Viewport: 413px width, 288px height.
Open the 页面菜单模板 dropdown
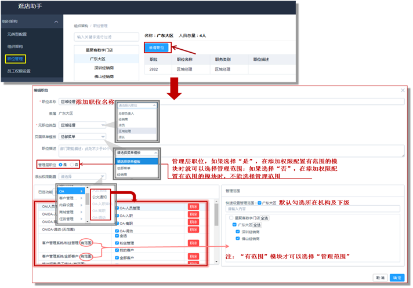[x=81, y=137]
